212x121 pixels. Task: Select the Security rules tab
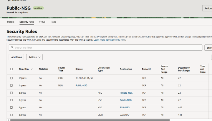point(26,22)
